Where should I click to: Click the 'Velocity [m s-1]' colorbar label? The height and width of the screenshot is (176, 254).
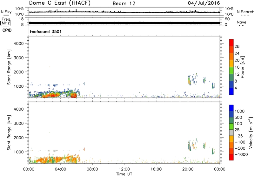tap(251, 132)
